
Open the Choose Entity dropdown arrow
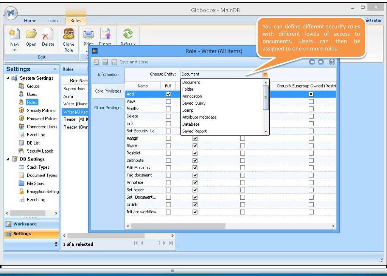[265, 74]
